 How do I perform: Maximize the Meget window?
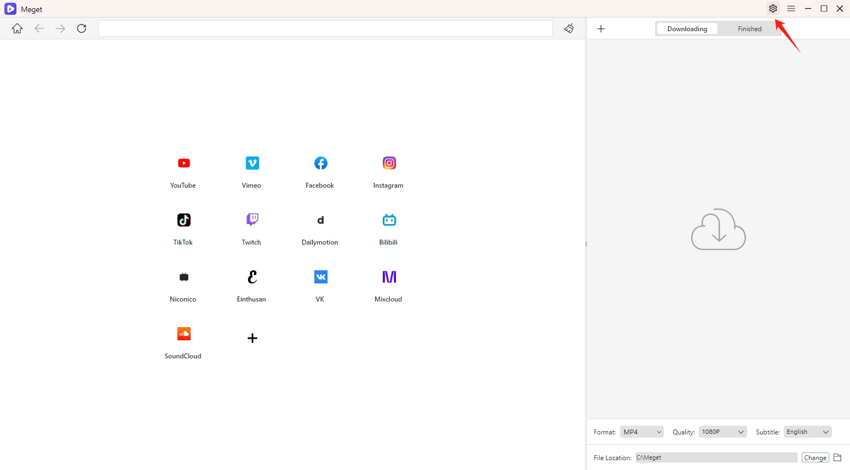tap(824, 9)
